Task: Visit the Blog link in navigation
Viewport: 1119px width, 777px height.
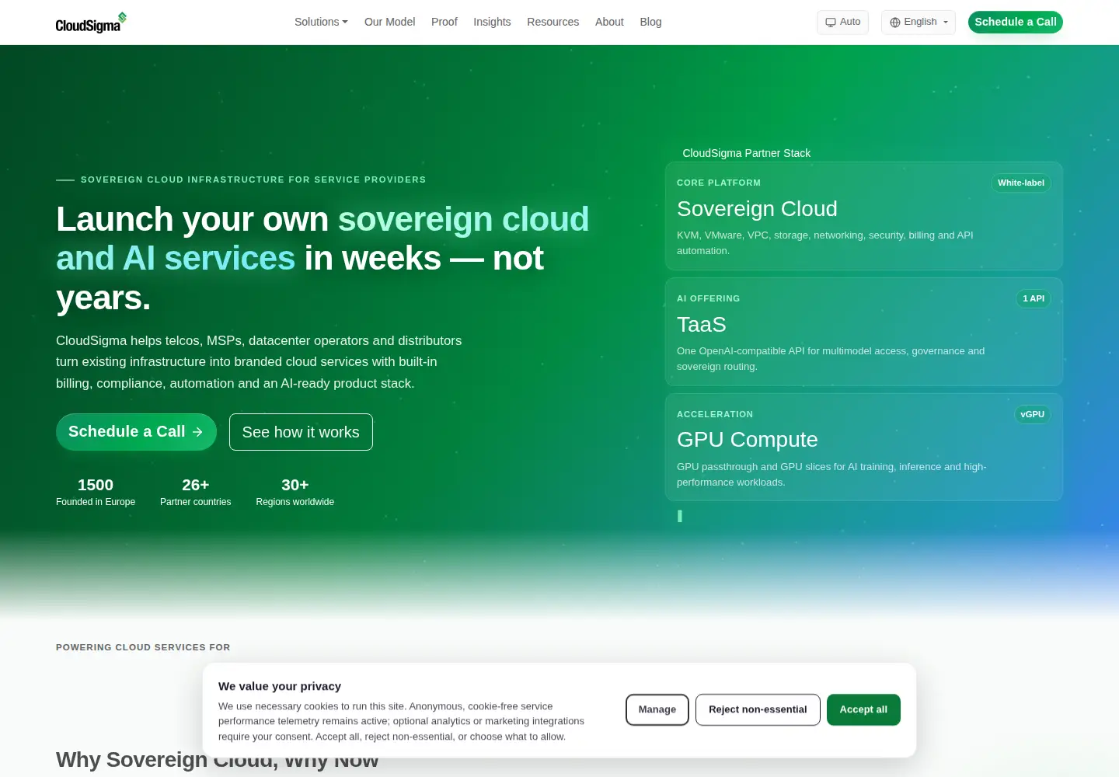Action: (650, 22)
